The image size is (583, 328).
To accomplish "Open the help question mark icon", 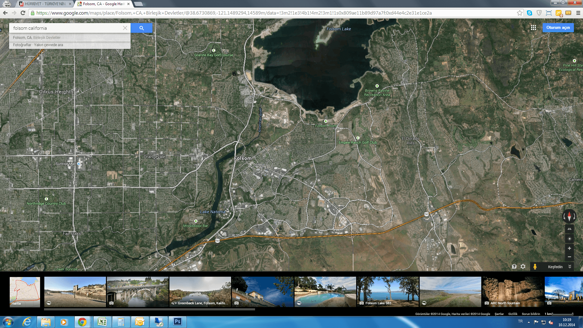I will pyautogui.click(x=514, y=267).
